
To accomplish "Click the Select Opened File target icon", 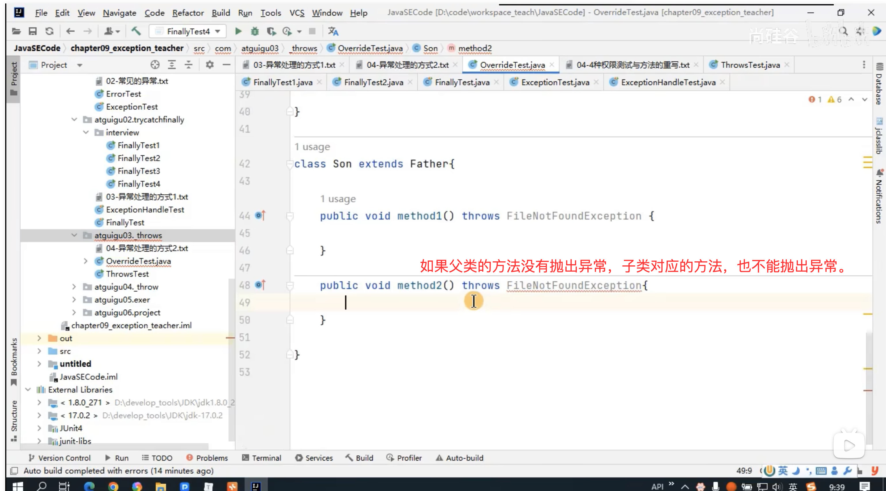I will pos(155,64).
